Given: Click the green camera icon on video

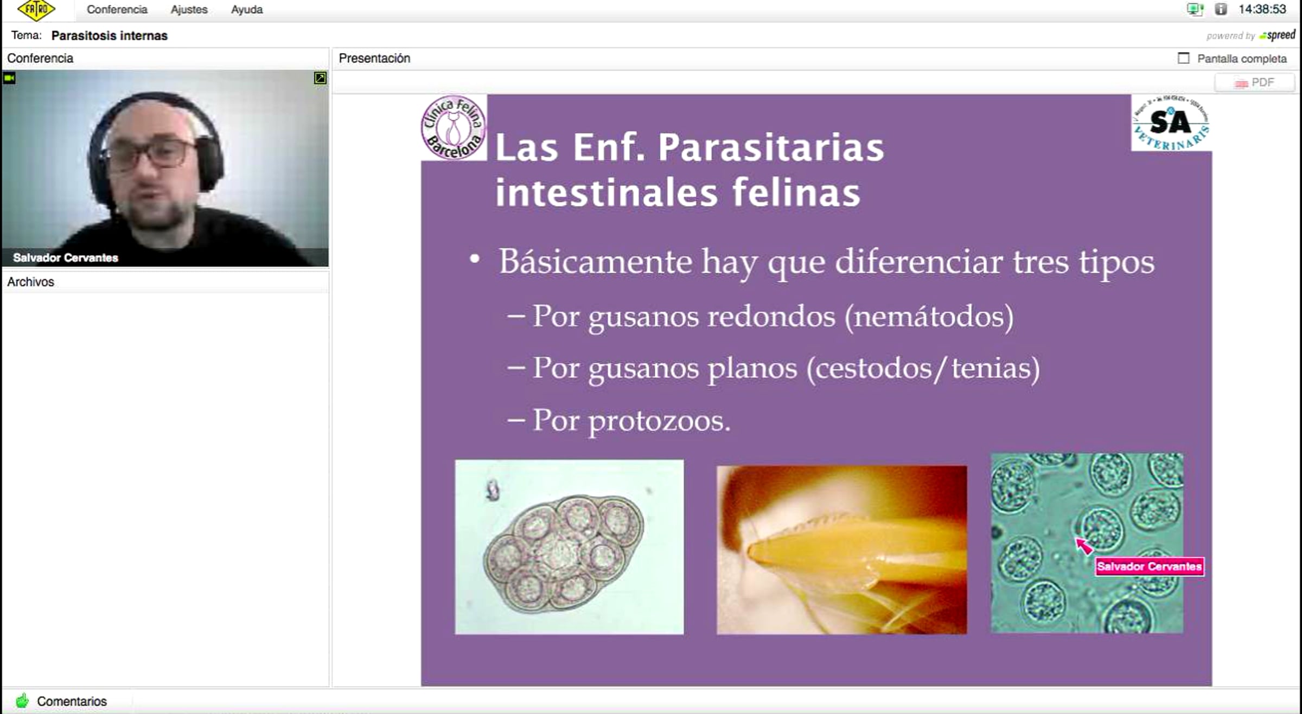Looking at the screenshot, I should (x=9, y=78).
